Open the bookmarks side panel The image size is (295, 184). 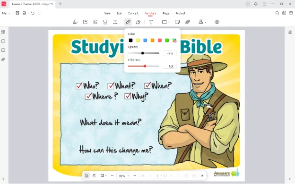pyautogui.click(x=3, y=41)
